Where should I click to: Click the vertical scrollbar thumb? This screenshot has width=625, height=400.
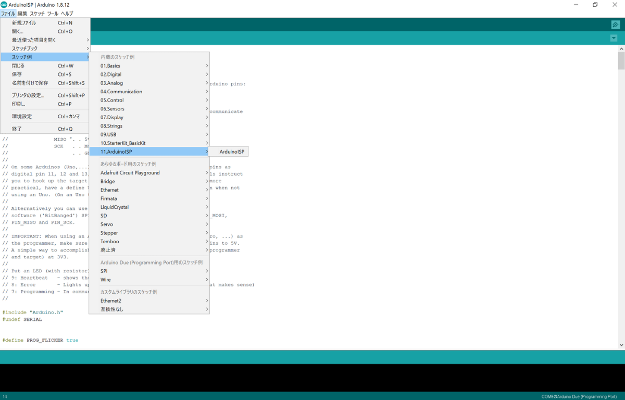[x=621, y=61]
